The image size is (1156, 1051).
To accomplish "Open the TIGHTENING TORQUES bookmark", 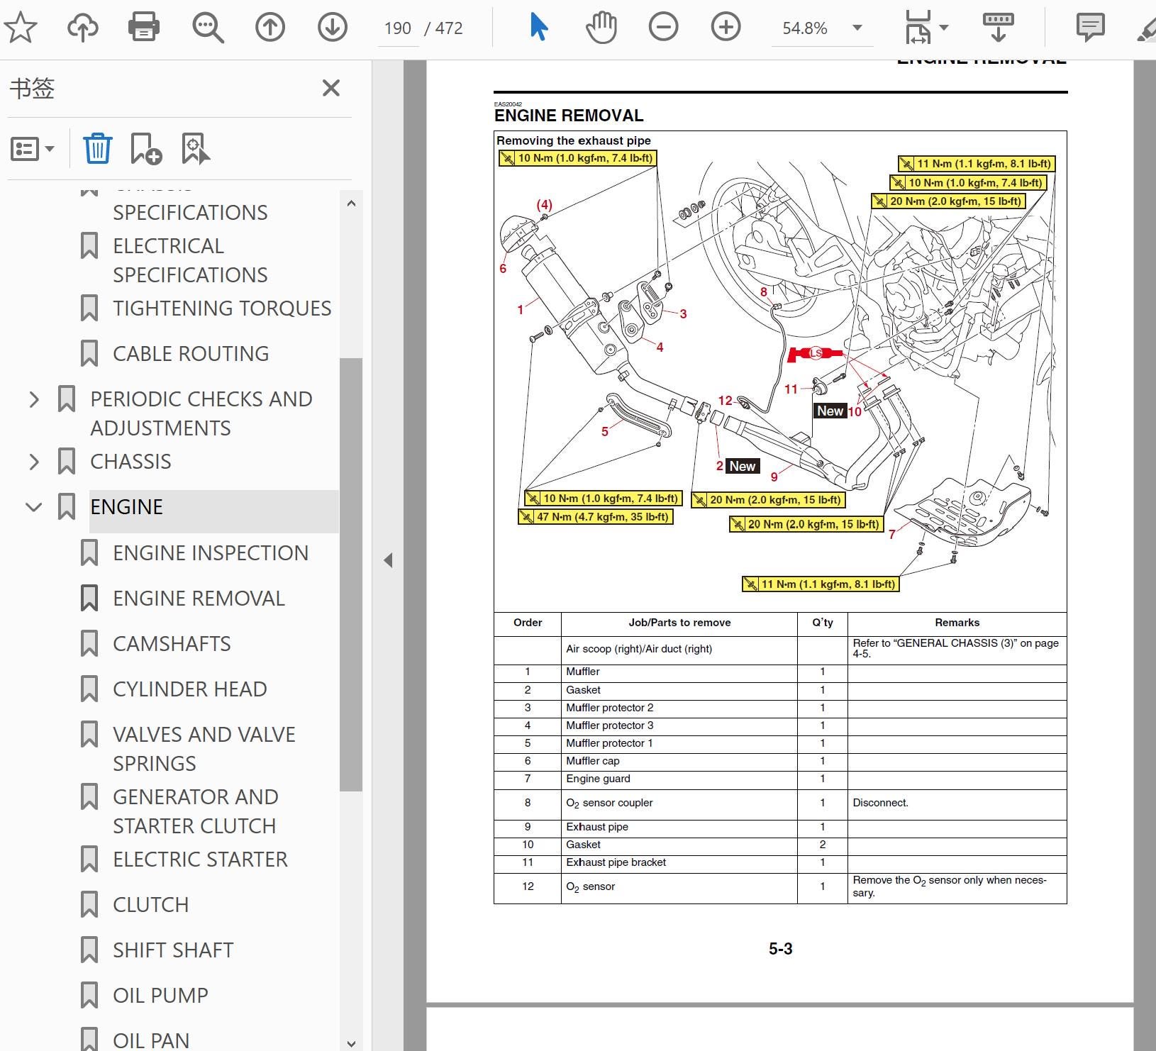I will [x=222, y=308].
